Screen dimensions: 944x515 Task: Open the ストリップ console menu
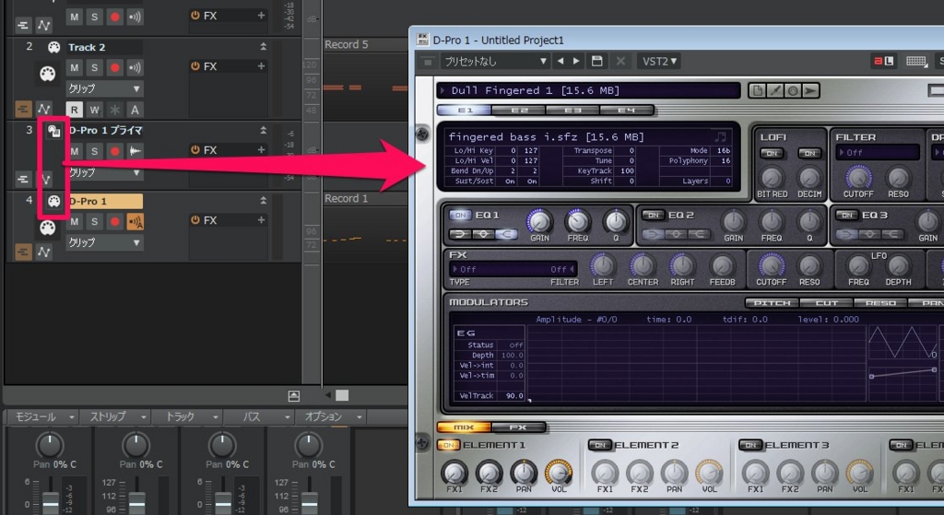point(117,416)
